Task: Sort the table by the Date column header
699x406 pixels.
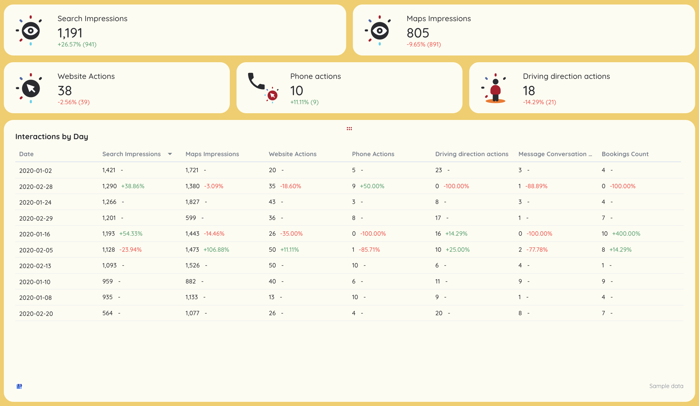Action: click(x=26, y=154)
